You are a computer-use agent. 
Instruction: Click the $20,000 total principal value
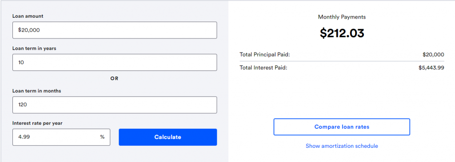433,54
